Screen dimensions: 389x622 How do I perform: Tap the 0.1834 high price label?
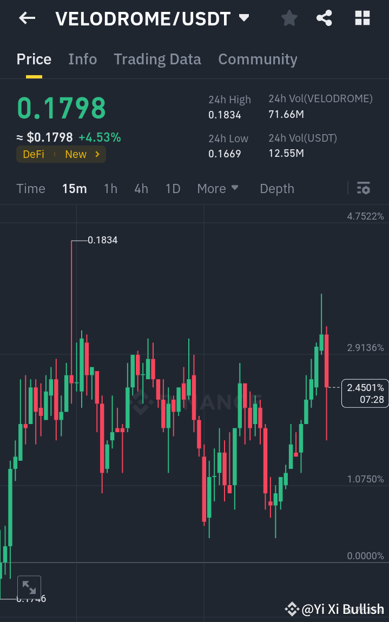(x=103, y=240)
